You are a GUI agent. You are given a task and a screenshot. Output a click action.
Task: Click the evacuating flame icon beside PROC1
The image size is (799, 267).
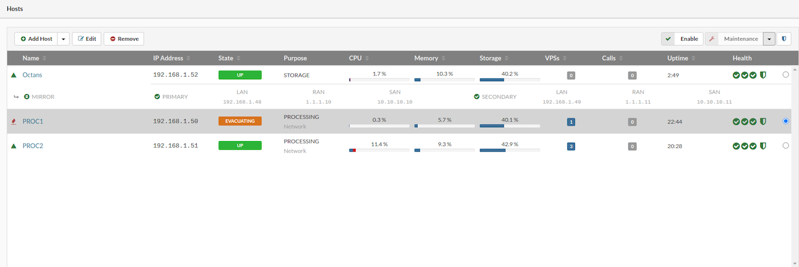pos(14,122)
